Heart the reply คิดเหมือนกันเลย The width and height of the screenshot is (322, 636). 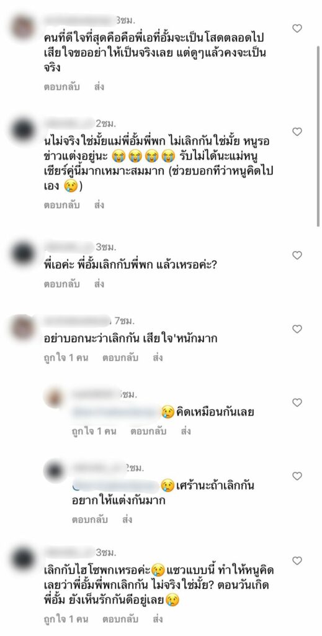pos(297,402)
